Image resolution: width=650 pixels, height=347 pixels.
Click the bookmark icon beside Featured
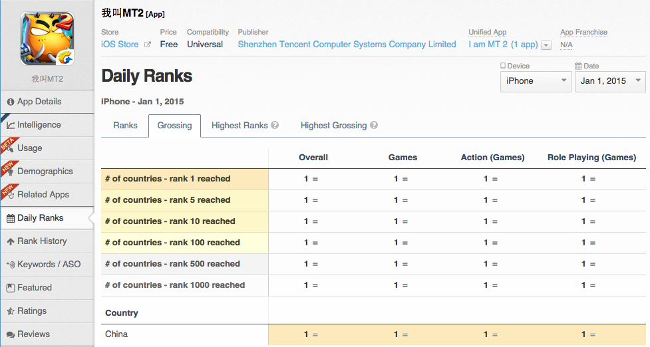(x=11, y=288)
